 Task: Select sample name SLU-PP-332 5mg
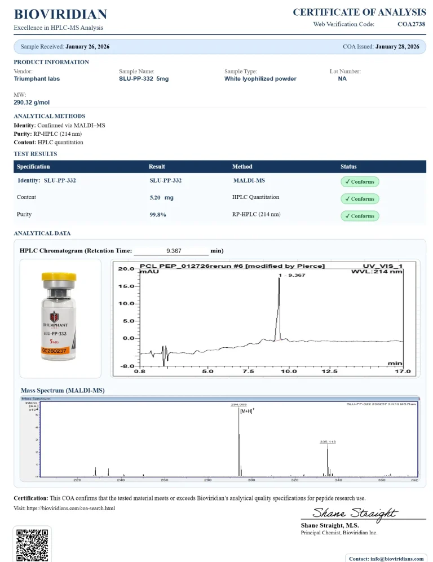click(x=144, y=78)
